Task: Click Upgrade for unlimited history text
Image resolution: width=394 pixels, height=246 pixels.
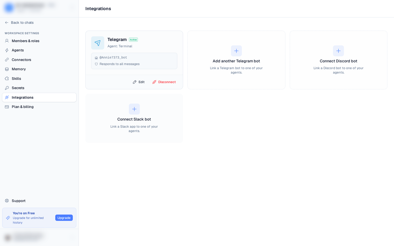Action: tap(28, 220)
